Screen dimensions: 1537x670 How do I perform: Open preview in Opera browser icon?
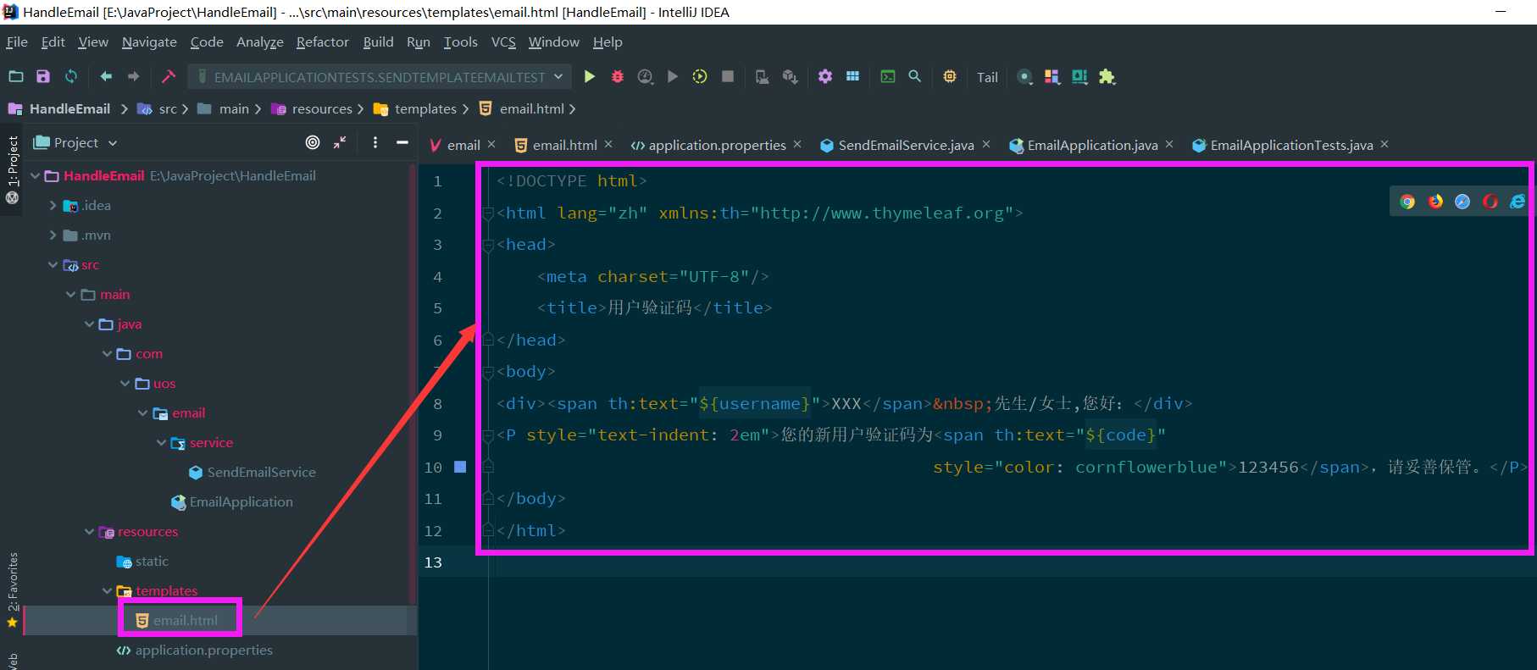[1490, 202]
